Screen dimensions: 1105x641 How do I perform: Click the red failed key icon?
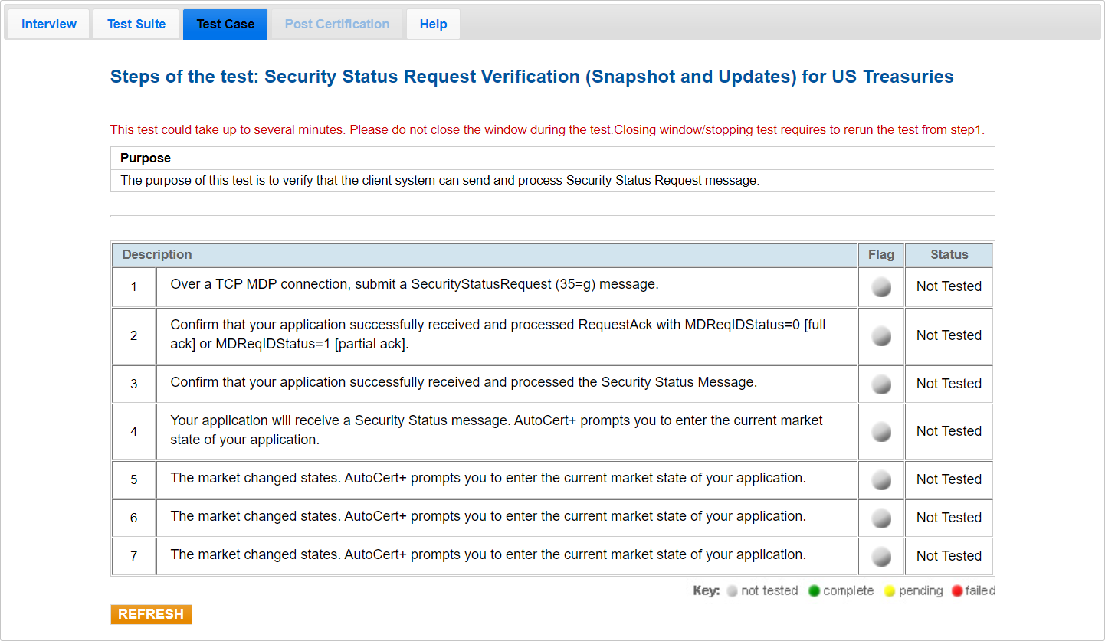(956, 591)
